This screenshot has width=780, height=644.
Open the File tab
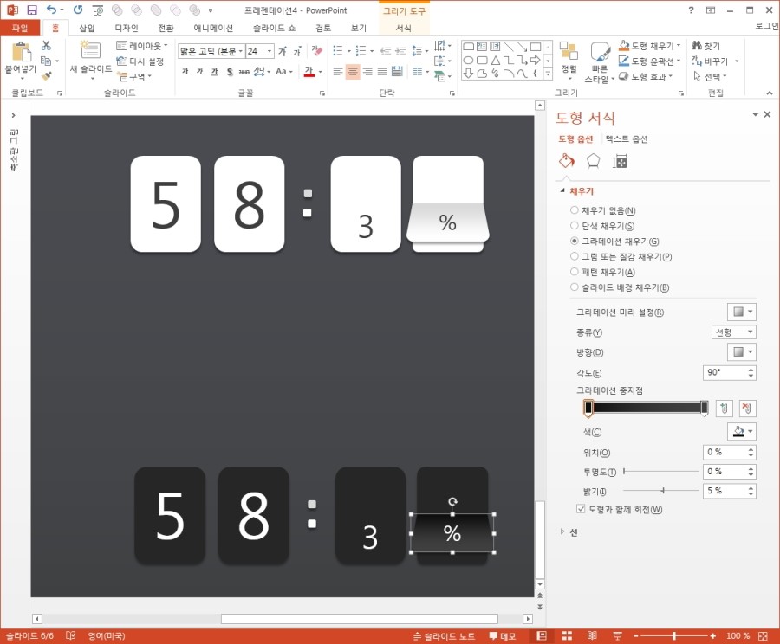click(21, 28)
